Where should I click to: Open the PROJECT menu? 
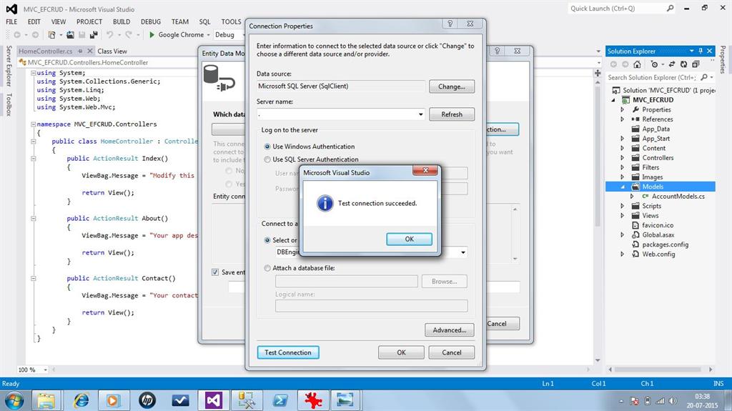[x=89, y=22]
